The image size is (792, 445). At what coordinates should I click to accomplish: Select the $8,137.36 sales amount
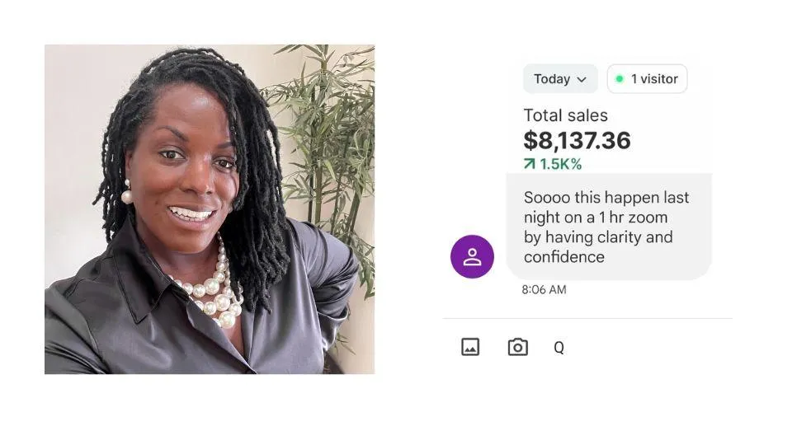[x=577, y=140]
